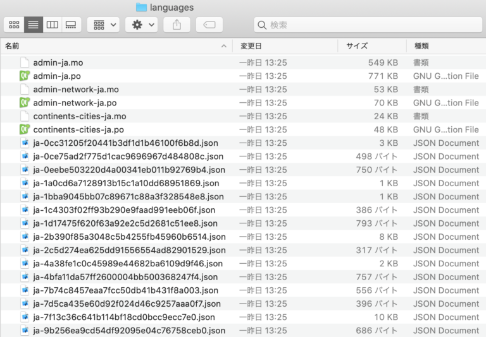
Task: Click the search magnifier icon
Action: coord(262,25)
